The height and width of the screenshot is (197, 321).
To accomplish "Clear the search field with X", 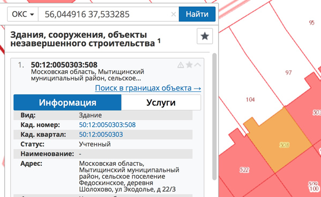I will pos(174,14).
